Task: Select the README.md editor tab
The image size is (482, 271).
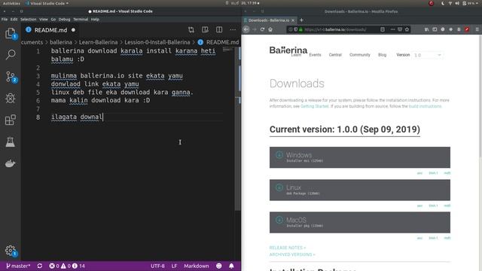Action: [50, 30]
